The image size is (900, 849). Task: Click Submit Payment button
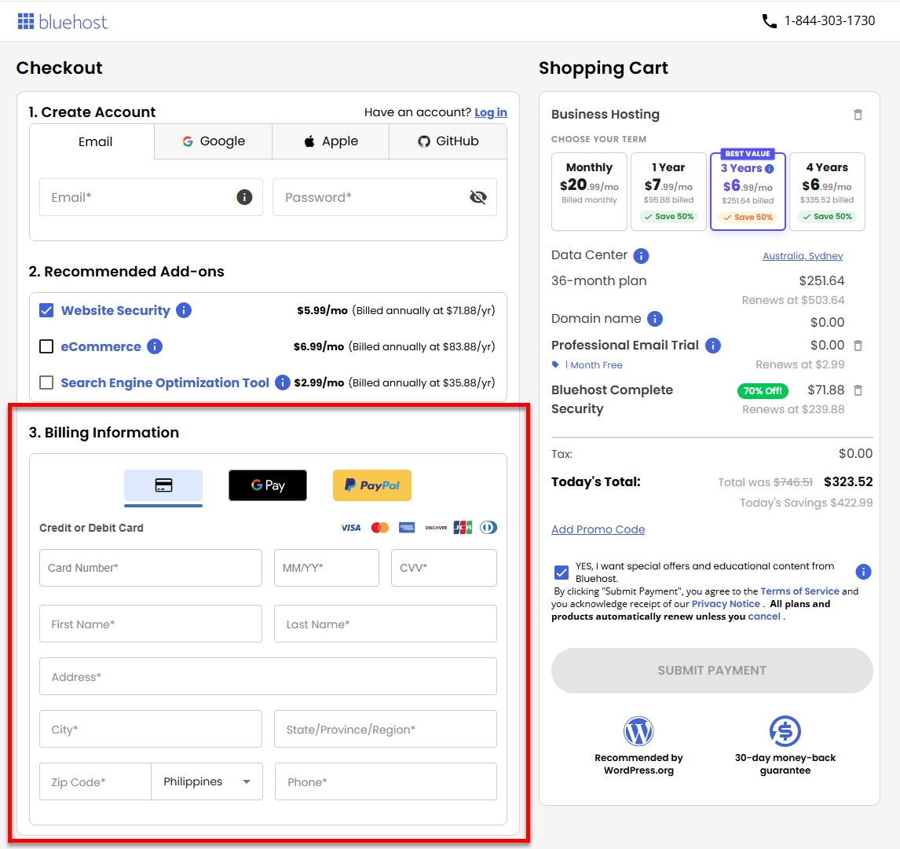[x=712, y=671]
